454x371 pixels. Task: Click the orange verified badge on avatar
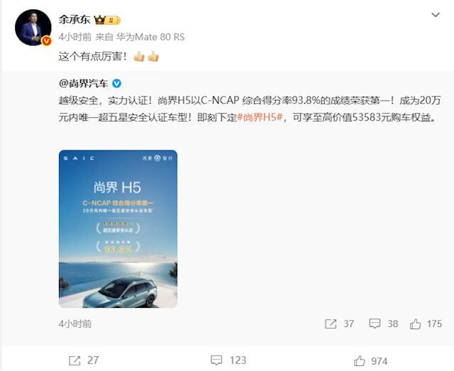click(47, 41)
